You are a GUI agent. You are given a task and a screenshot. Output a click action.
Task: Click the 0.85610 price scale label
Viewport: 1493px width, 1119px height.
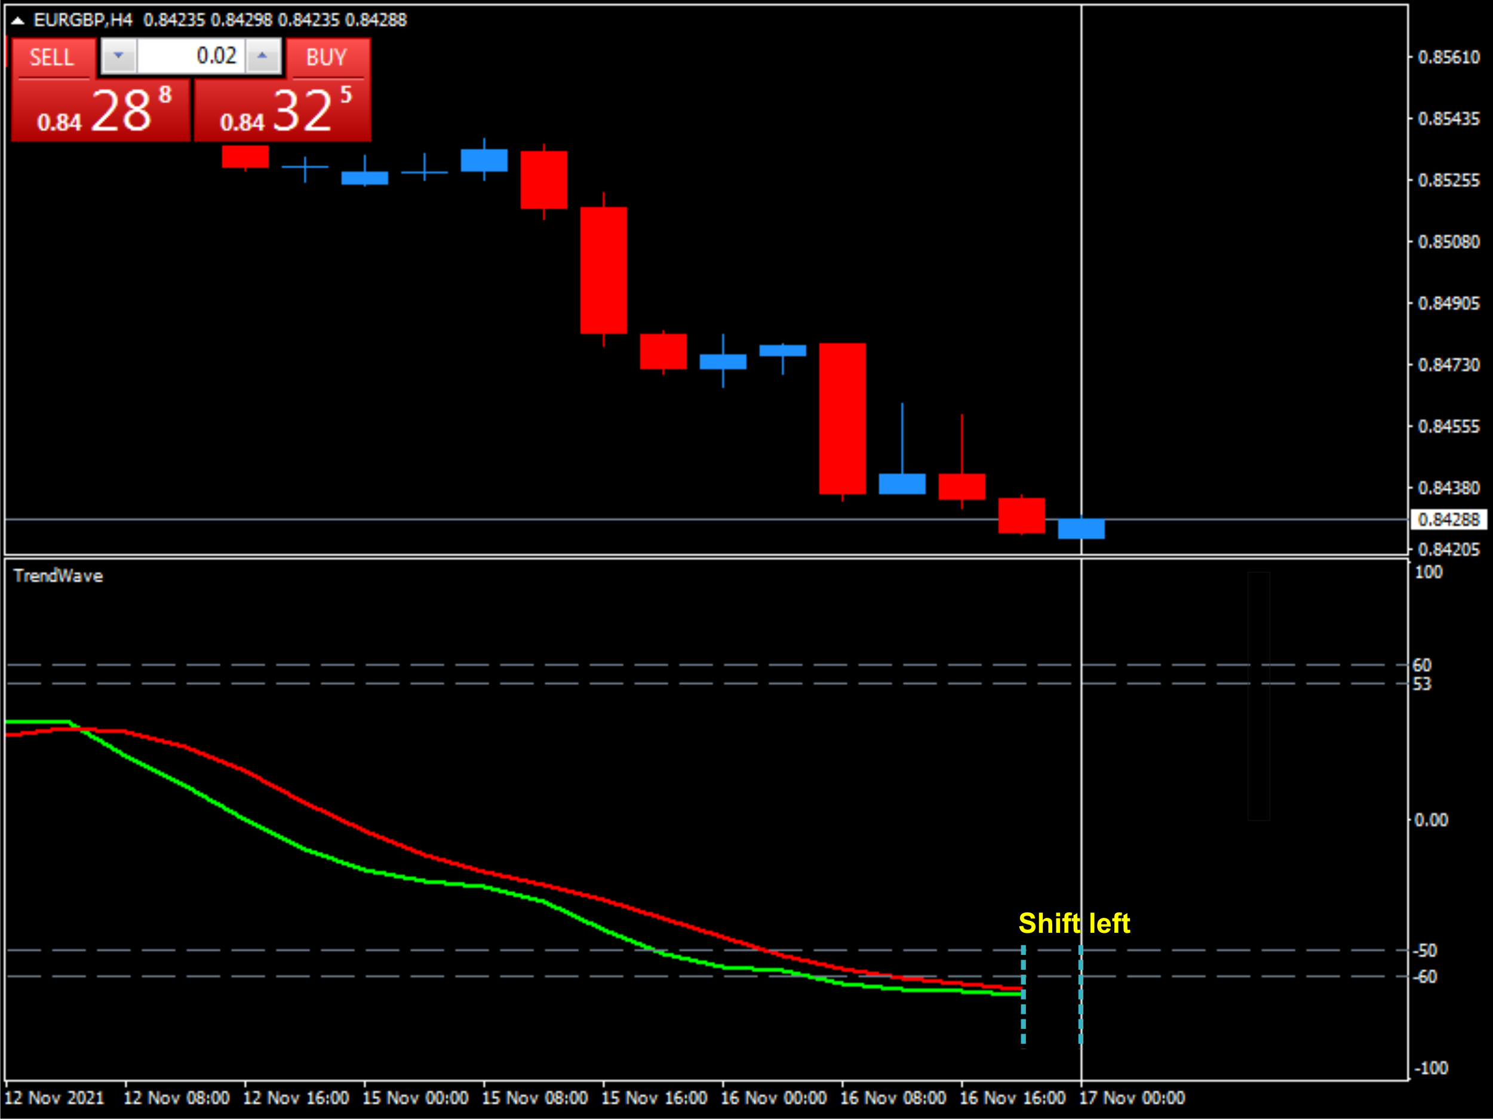(x=1448, y=57)
